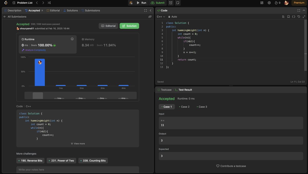Click the code editor vertical scrollbar
308x174 pixels.
305,46
